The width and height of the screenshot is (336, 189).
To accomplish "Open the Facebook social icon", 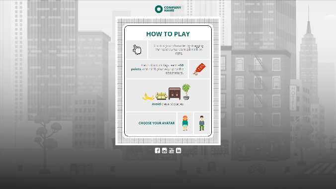I will (x=157, y=151).
